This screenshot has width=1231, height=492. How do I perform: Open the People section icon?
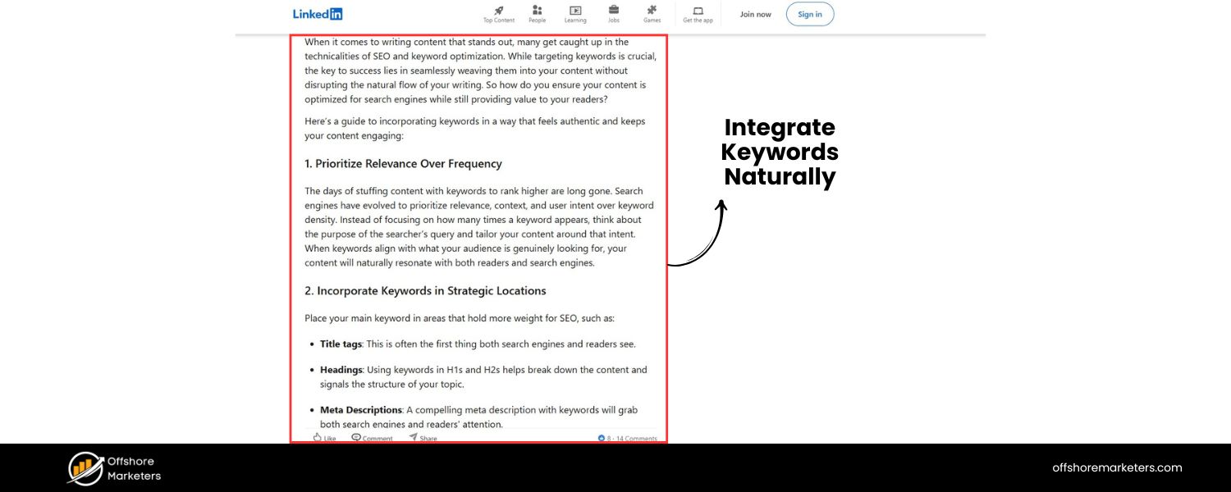click(x=537, y=10)
